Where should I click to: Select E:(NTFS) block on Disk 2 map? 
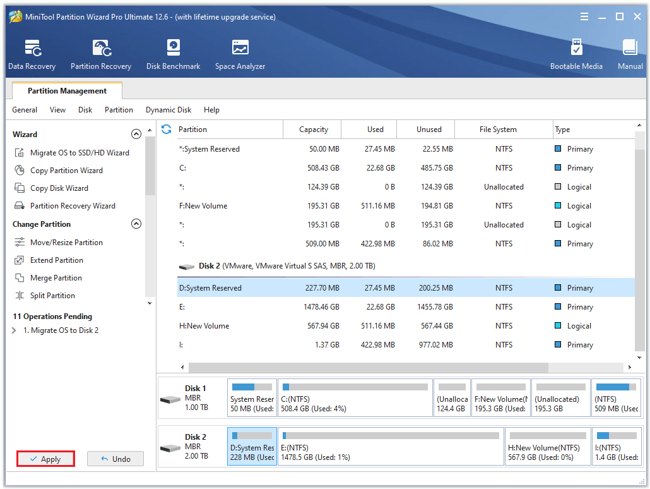pos(391,446)
